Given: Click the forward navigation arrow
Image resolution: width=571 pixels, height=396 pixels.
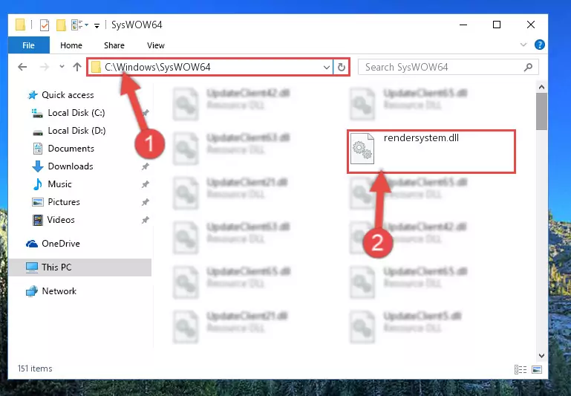Looking at the screenshot, I should point(44,67).
